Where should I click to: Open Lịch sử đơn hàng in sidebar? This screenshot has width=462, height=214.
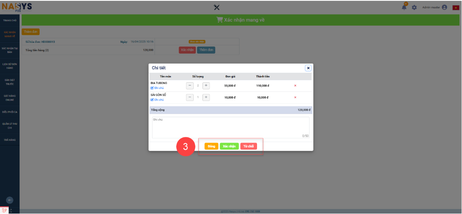click(10, 66)
